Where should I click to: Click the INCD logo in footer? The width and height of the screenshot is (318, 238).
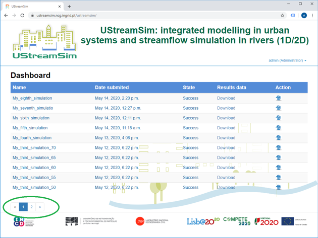tap(24, 221)
